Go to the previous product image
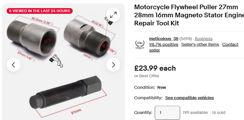 [x=14, y=65]
